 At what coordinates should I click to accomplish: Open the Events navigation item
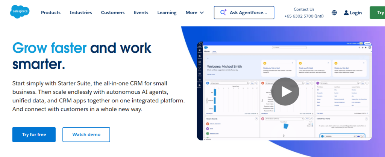[x=141, y=12]
